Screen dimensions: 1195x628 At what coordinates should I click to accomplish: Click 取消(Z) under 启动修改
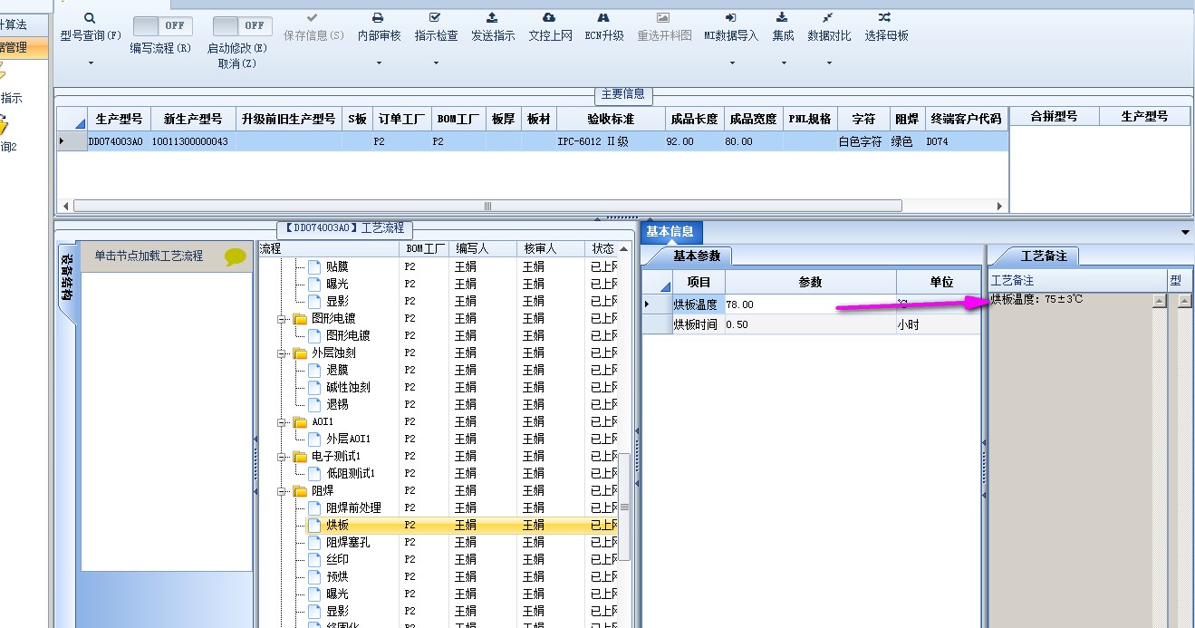237,63
